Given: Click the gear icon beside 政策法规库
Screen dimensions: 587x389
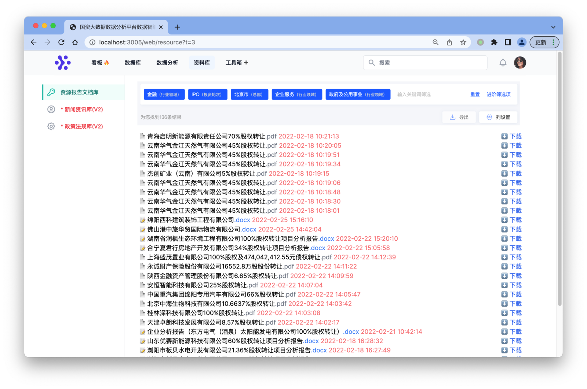Looking at the screenshot, I should coord(51,126).
